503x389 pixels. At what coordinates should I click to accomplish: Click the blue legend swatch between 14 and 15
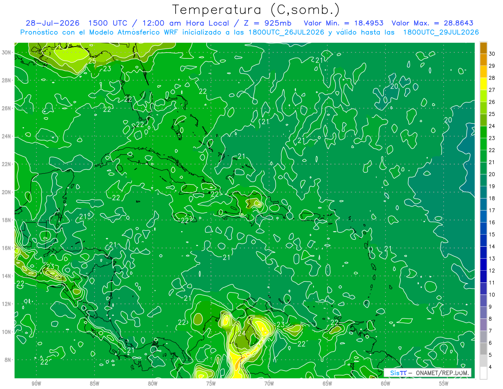[483, 240]
